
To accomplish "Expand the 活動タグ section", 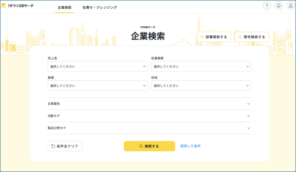I will tap(149, 116).
